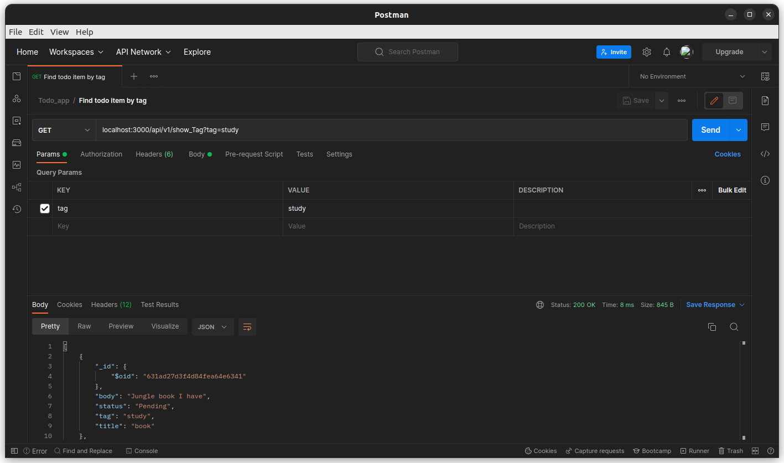The height and width of the screenshot is (463, 784).
Task: Open the Flows sidebar icon
Action: point(17,187)
